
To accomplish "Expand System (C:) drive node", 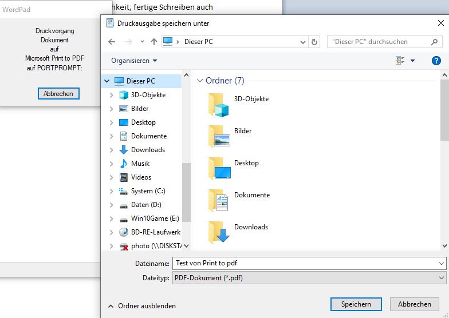I will point(111,191).
